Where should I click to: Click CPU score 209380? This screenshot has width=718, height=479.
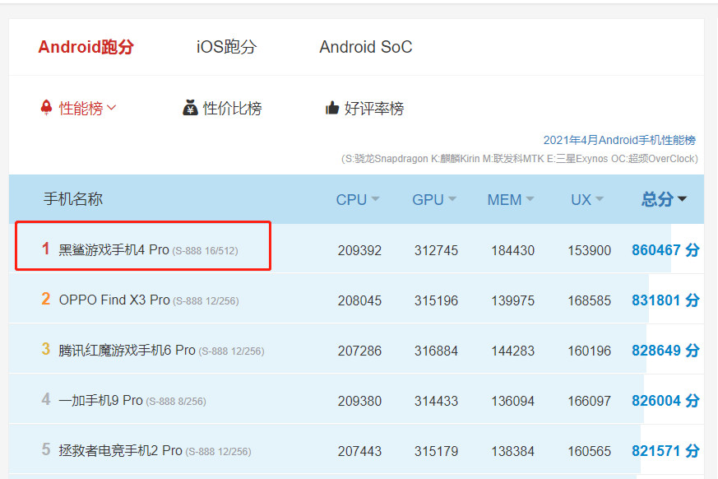pyautogui.click(x=359, y=401)
